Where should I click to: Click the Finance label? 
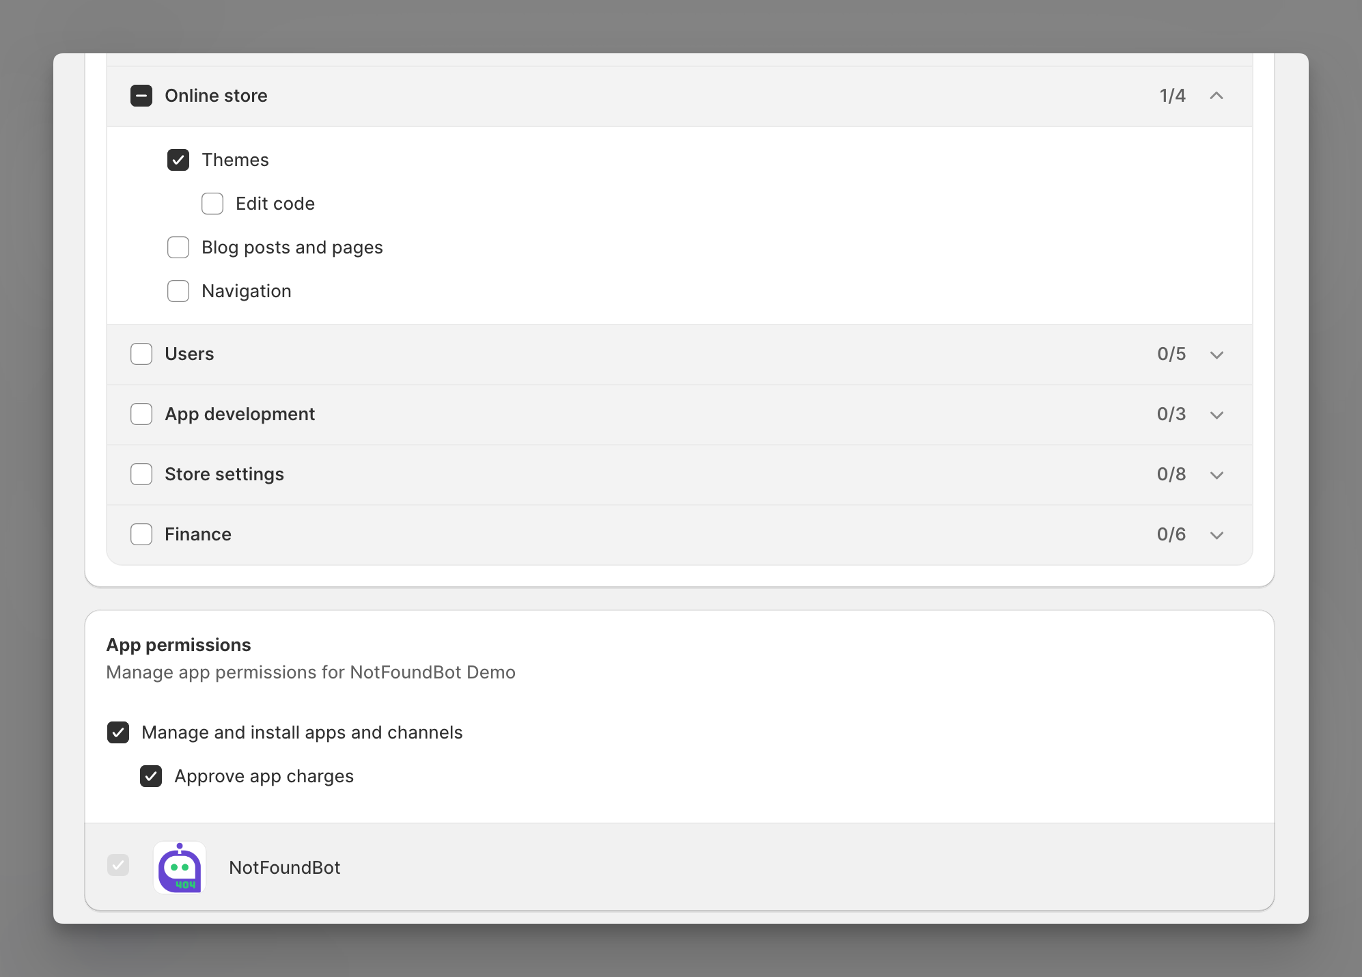pos(198,534)
